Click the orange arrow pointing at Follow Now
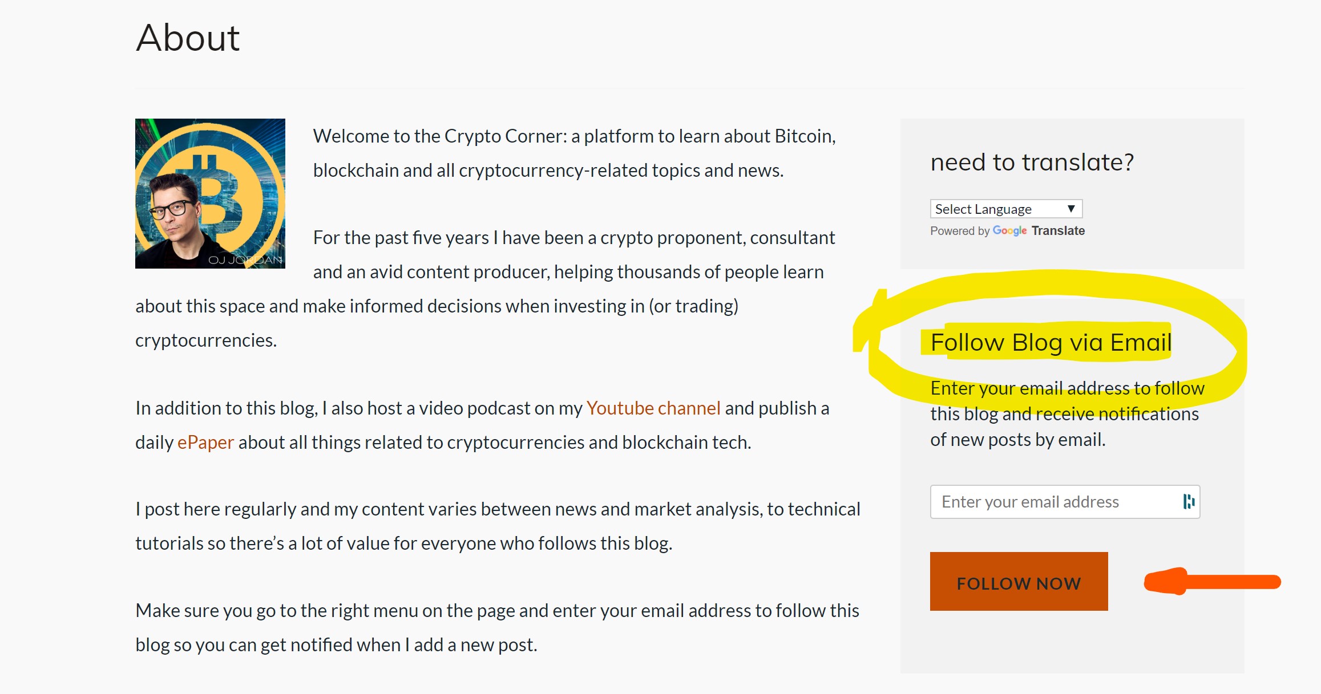 (1213, 582)
